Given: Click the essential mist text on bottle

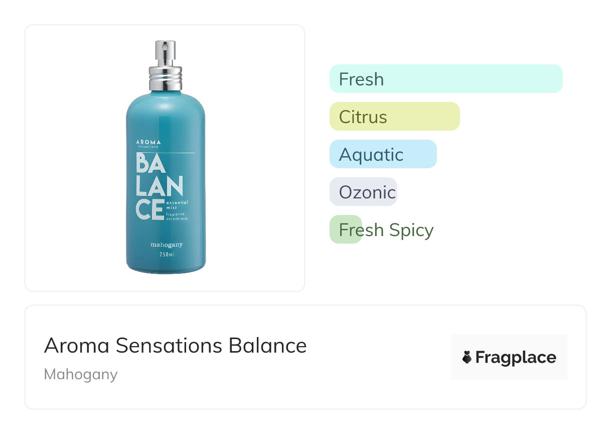Looking at the screenshot, I should click(x=177, y=204).
